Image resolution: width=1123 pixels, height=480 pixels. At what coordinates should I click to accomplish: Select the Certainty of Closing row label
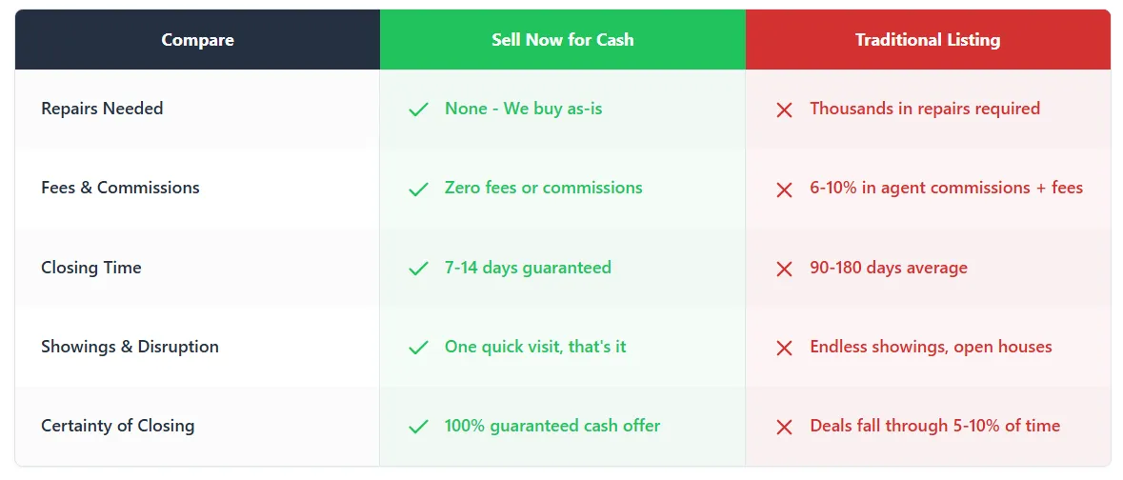tap(117, 426)
